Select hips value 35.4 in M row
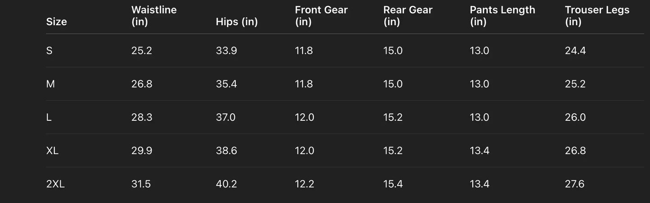Image resolution: width=650 pixels, height=203 pixels. [x=226, y=84]
